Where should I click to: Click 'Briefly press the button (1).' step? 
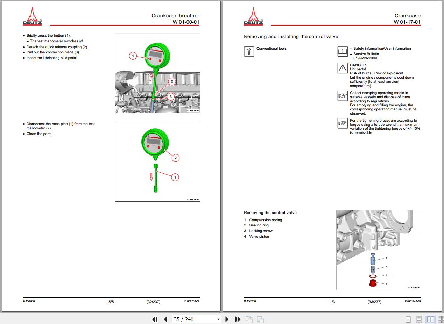coord(49,36)
